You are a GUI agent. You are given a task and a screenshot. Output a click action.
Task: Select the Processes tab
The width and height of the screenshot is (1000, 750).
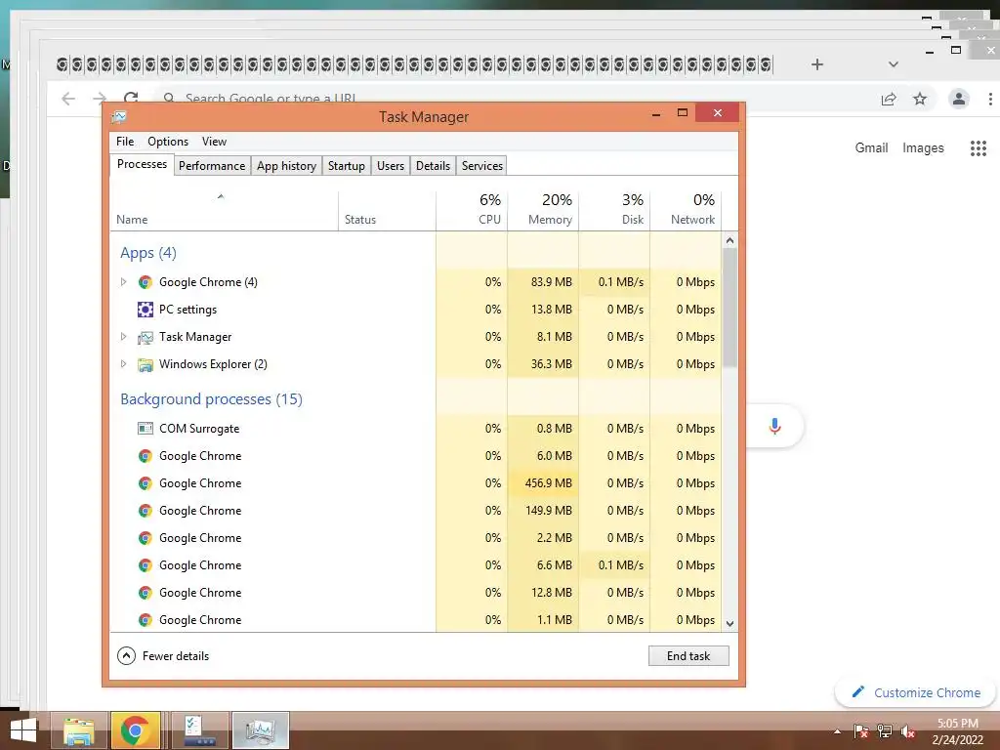click(142, 164)
